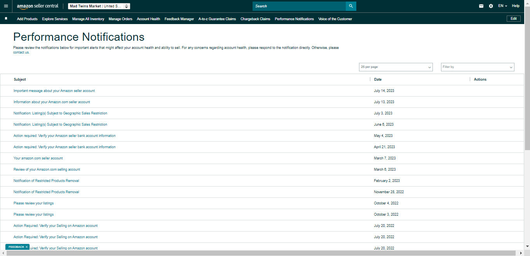Open Voice of the Customer
The image size is (530, 256).
(335, 19)
